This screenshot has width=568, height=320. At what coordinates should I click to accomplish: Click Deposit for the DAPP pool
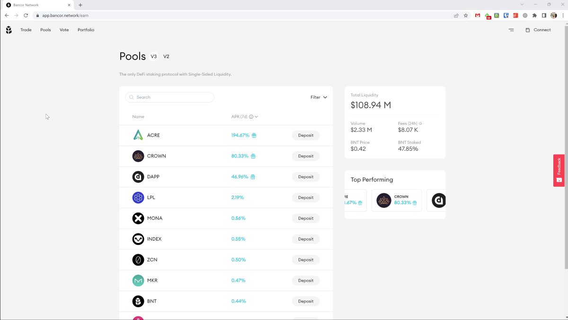[x=306, y=177]
